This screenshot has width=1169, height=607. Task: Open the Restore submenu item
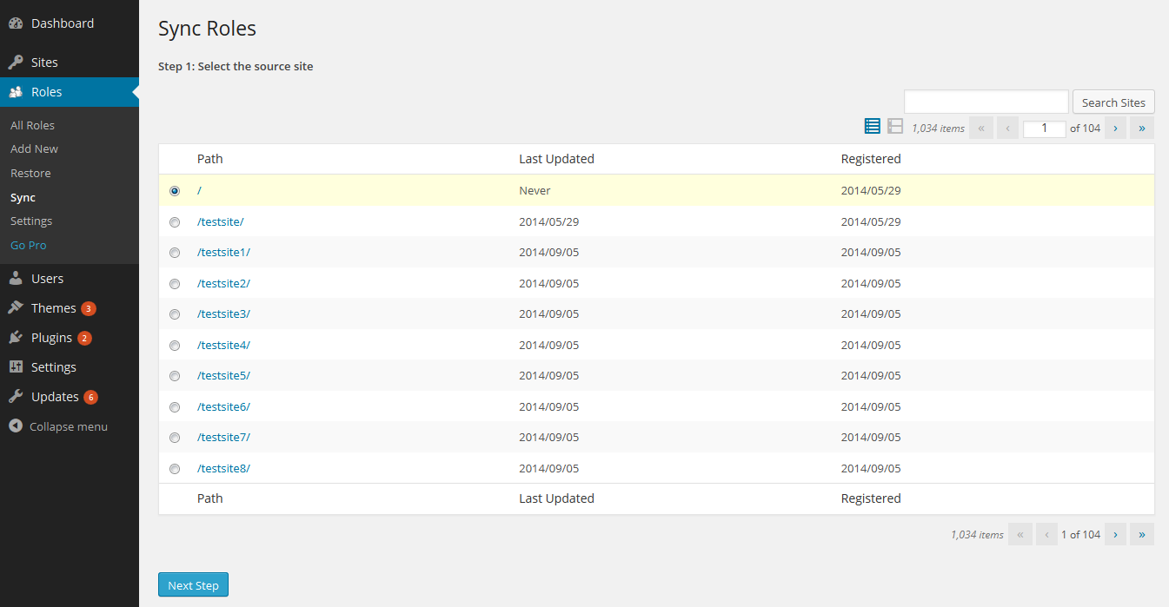click(x=30, y=173)
